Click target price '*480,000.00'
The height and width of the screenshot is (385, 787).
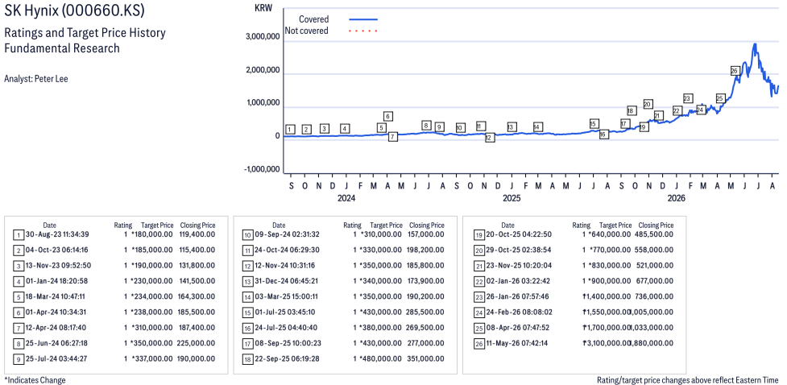(x=381, y=359)
